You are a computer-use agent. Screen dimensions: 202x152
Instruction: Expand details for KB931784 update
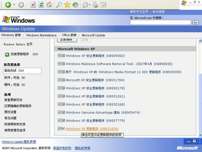point(63,80)
